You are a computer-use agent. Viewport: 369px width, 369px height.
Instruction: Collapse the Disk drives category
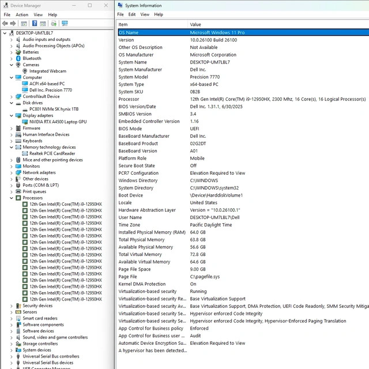coord(12,103)
